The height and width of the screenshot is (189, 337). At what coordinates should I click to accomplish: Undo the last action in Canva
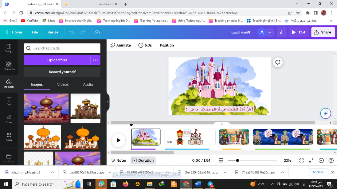[71, 32]
